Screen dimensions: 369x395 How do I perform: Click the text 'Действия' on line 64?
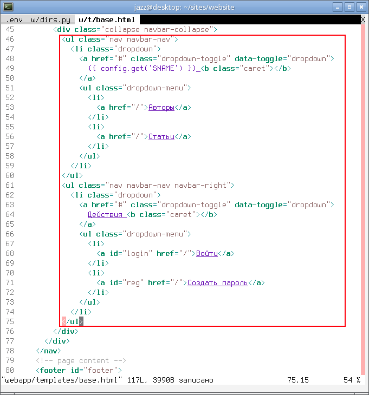105,215
